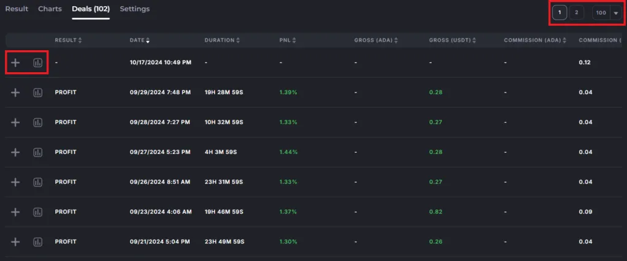627x261 pixels.
Task: Expand the 09/23/2024 deal row with plus
Action: click(x=16, y=212)
